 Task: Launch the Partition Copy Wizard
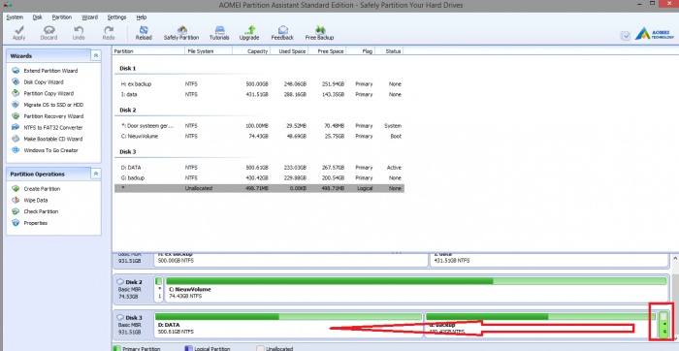43,93
